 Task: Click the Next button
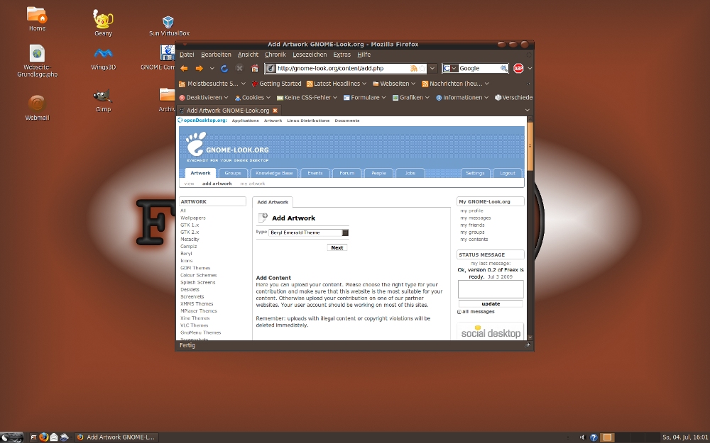coord(337,247)
